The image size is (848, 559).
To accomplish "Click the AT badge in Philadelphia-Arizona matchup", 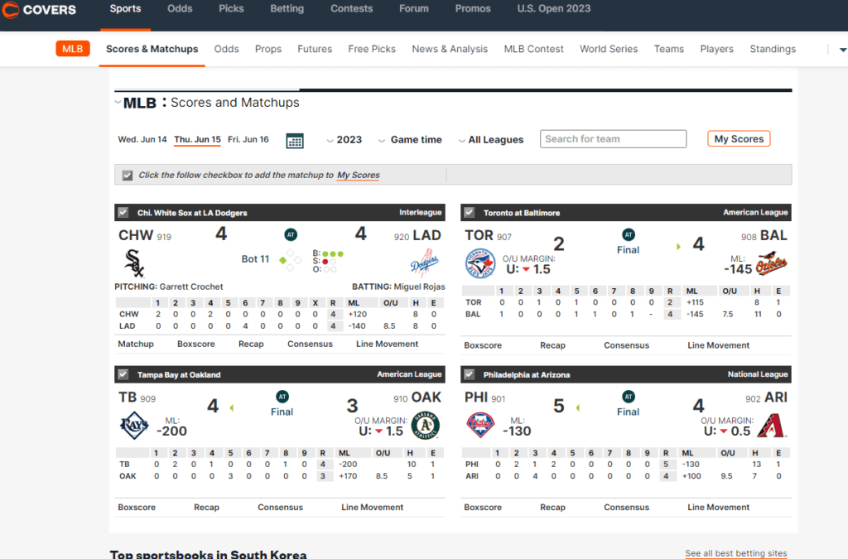I will pyautogui.click(x=628, y=397).
